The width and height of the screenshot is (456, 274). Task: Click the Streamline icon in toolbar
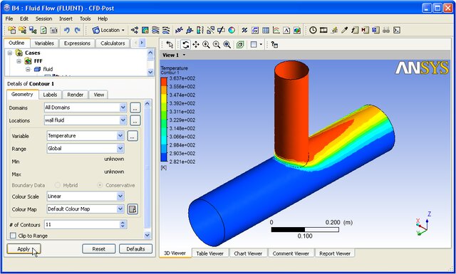coord(155,30)
